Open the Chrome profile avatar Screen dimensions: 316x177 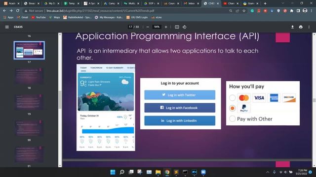pyautogui.click(x=305, y=11)
